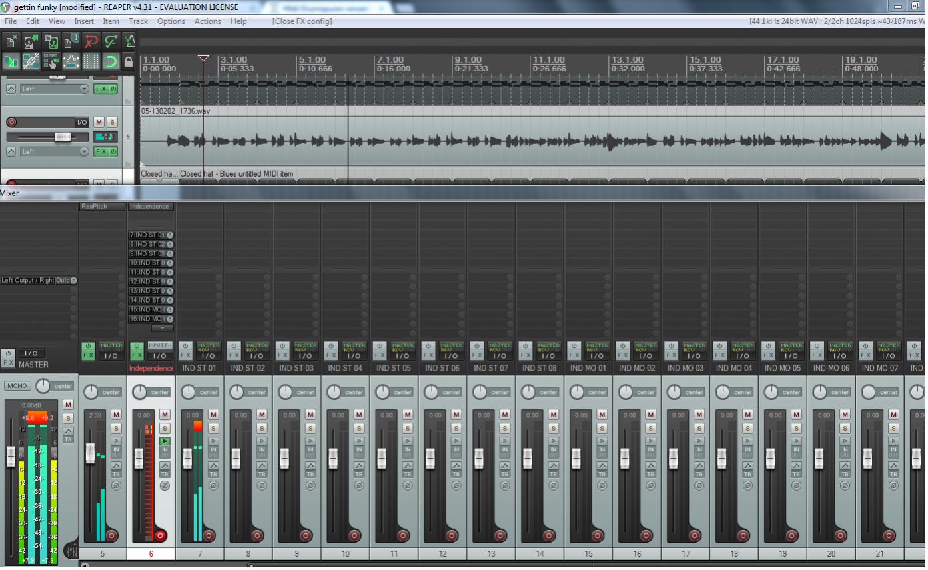Invert phase on IND MO 01 channel
928x570 pixels.
pyautogui.click(x=602, y=485)
